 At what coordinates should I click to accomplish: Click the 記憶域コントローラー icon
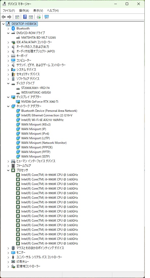click(x=13, y=266)
